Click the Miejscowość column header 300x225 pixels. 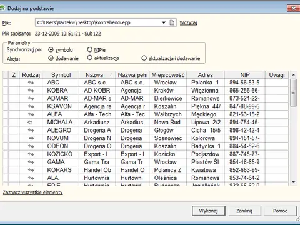(x=168, y=75)
